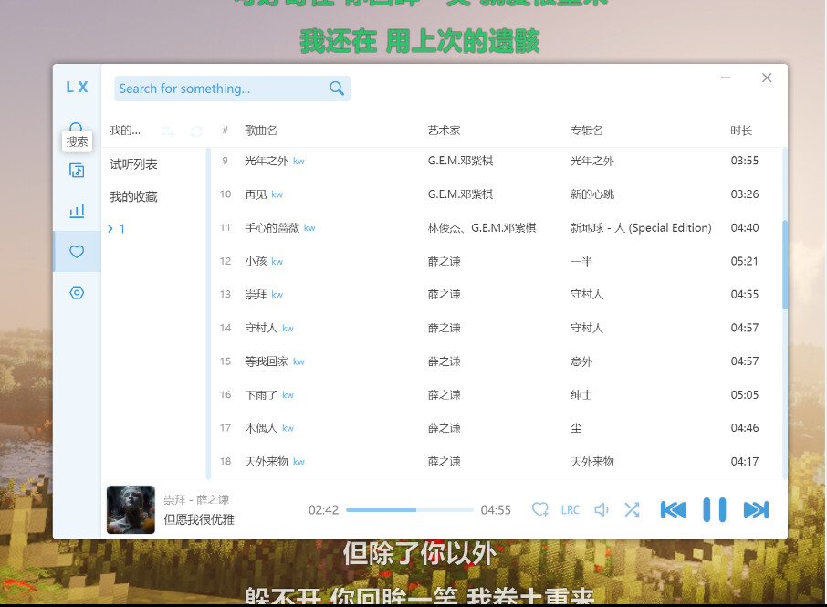Toggle shuffle play mode
The image size is (827, 607).
(x=632, y=509)
